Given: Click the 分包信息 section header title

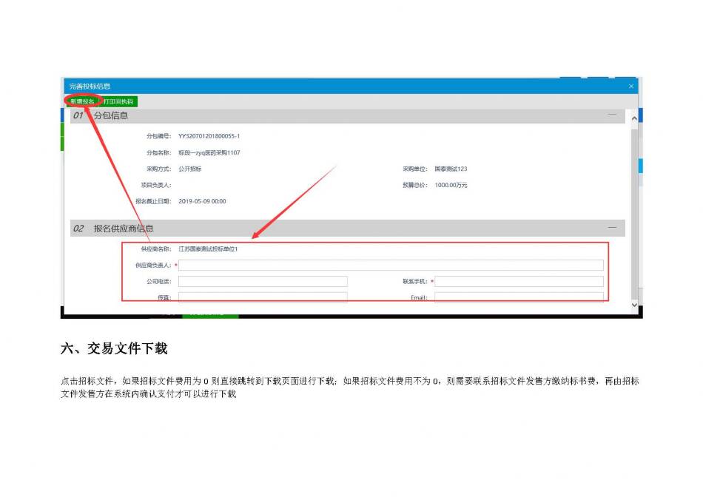Looking at the screenshot, I should 111,115.
